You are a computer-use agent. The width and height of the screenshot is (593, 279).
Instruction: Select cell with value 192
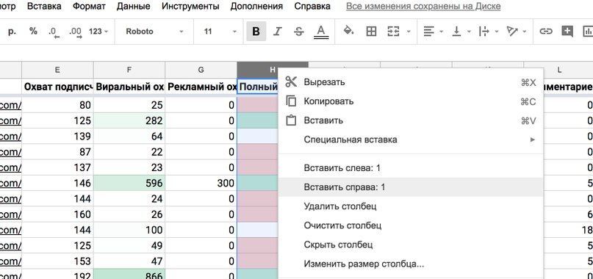[x=57, y=275]
